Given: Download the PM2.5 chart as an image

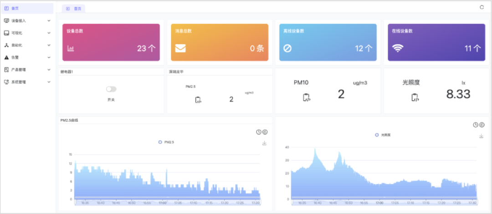Looking at the screenshot, I should [x=264, y=143].
